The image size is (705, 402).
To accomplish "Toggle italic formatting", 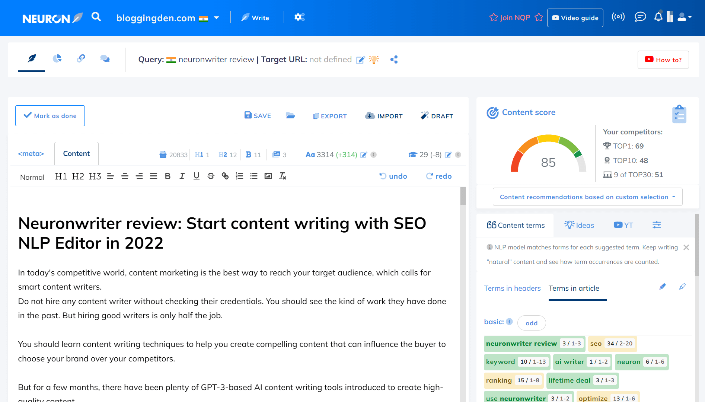I will tap(182, 176).
